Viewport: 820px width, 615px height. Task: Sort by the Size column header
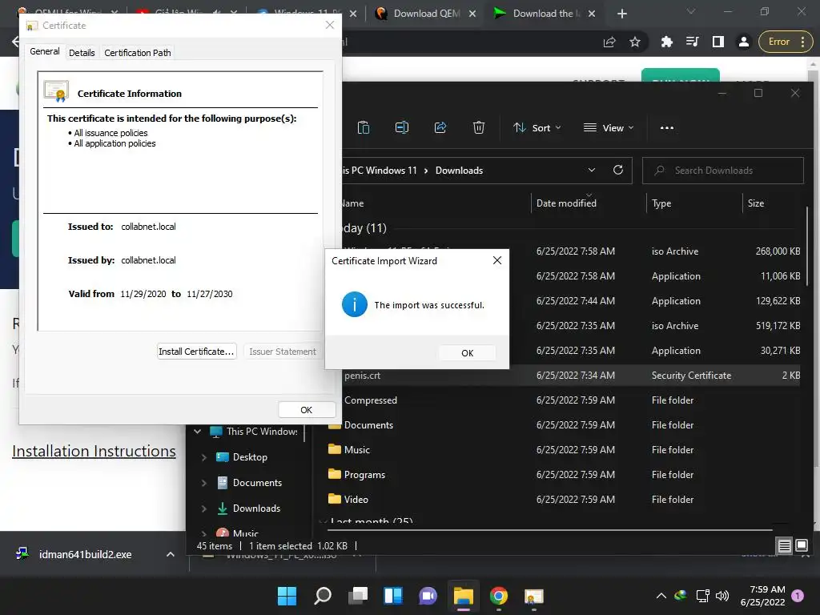tap(756, 203)
